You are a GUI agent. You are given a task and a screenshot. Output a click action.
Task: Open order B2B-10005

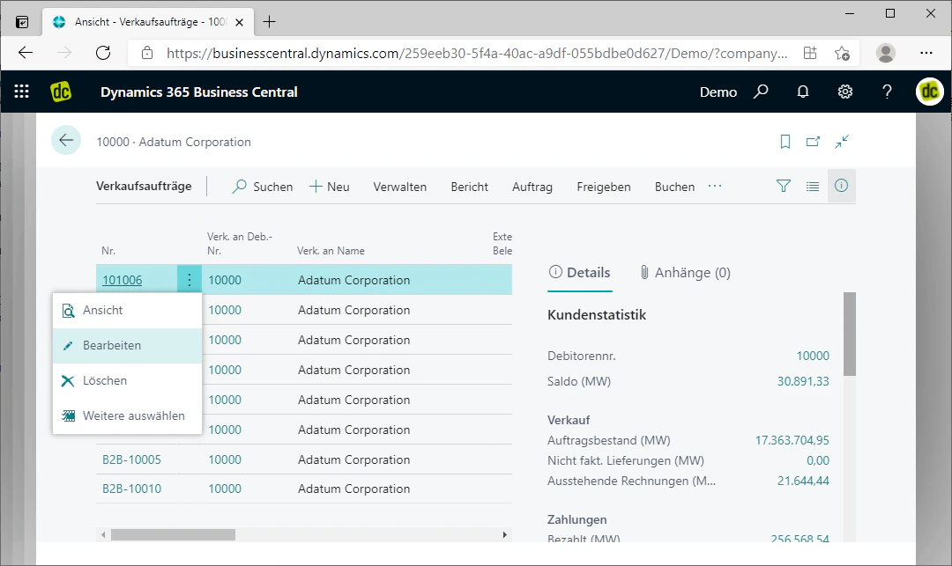[x=131, y=459]
